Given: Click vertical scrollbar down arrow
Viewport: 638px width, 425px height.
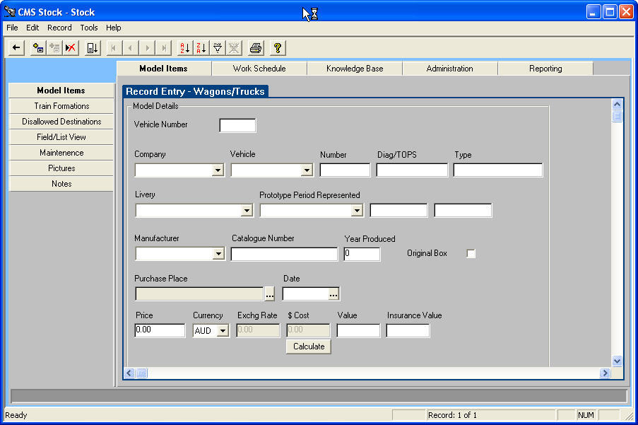Looking at the screenshot, I should (617, 361).
